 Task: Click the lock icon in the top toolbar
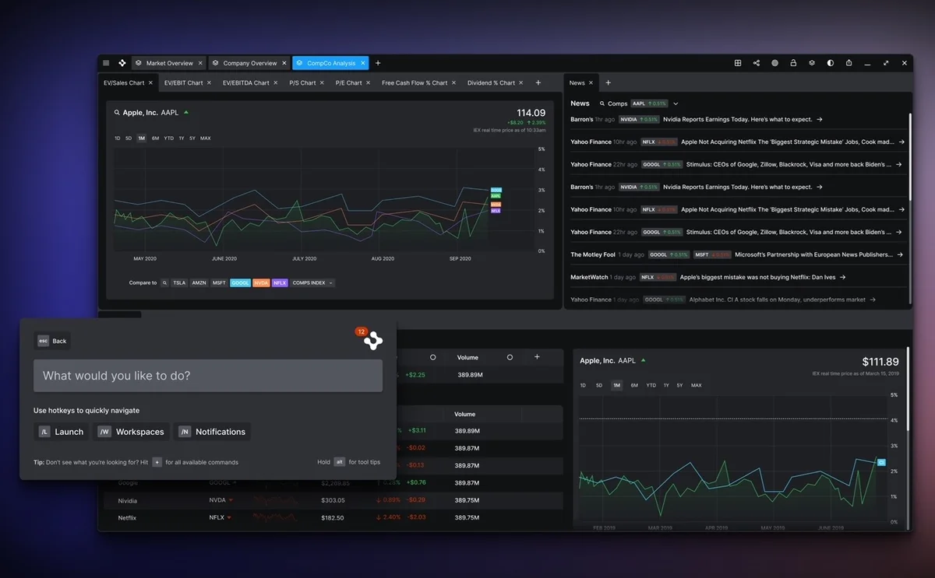tap(792, 62)
